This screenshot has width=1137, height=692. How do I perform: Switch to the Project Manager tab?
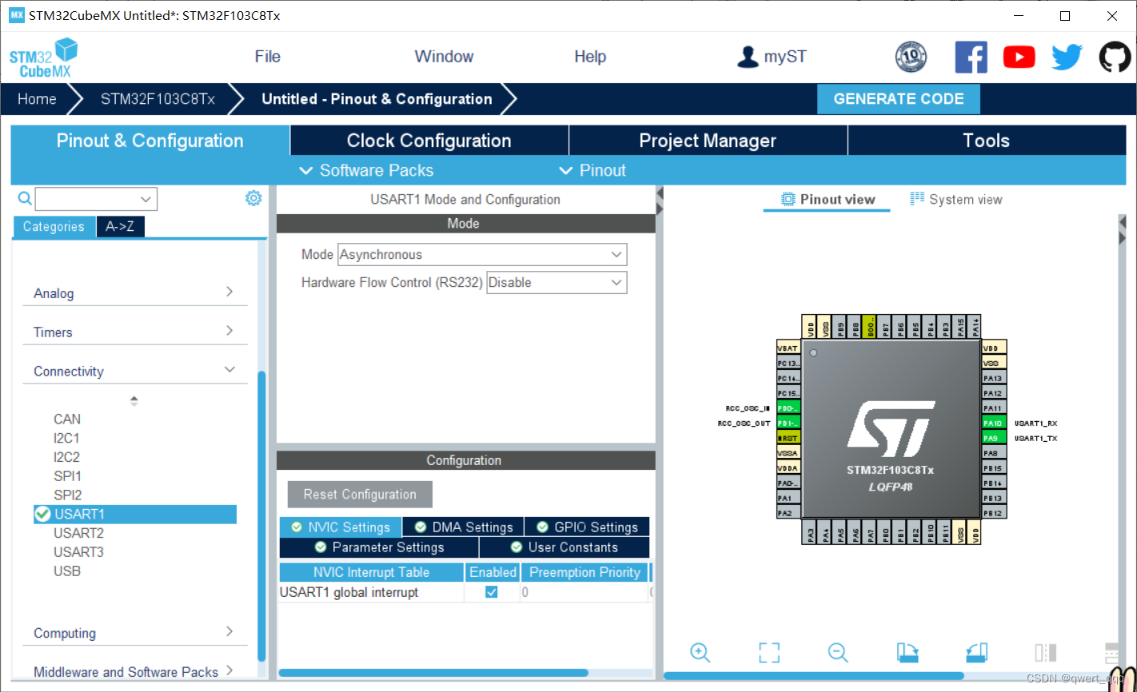708,141
